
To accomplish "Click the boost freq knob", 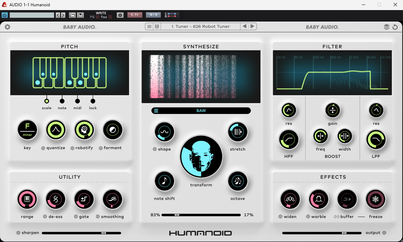I will (321, 136).
